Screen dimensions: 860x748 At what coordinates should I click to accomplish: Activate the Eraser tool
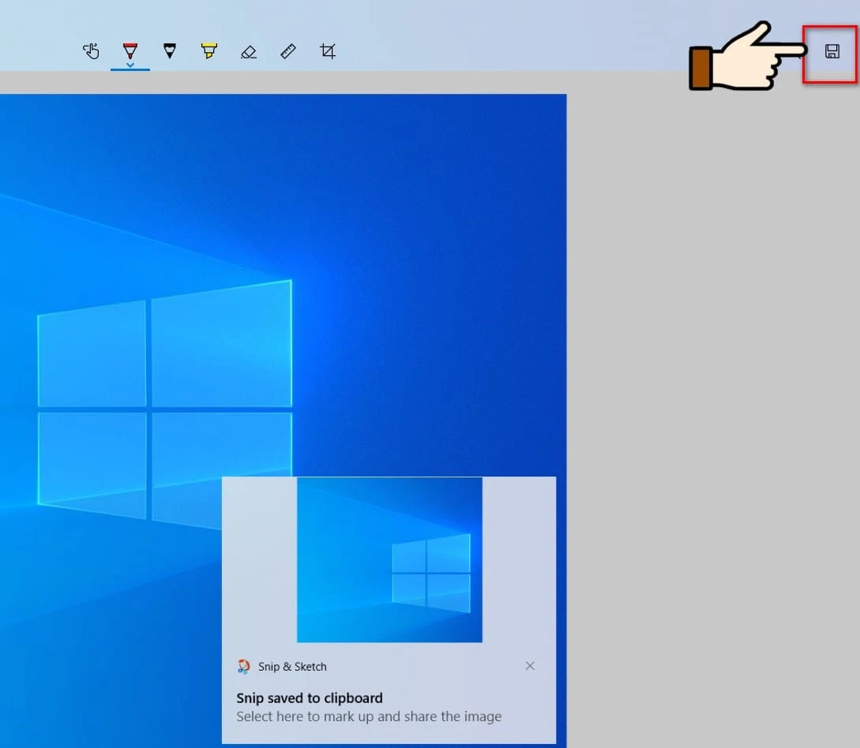249,52
